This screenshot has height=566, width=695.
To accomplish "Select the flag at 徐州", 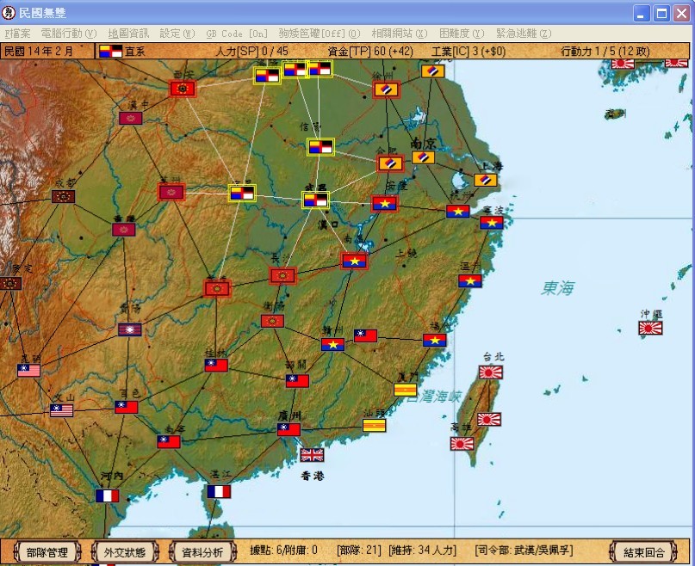I will point(386,89).
